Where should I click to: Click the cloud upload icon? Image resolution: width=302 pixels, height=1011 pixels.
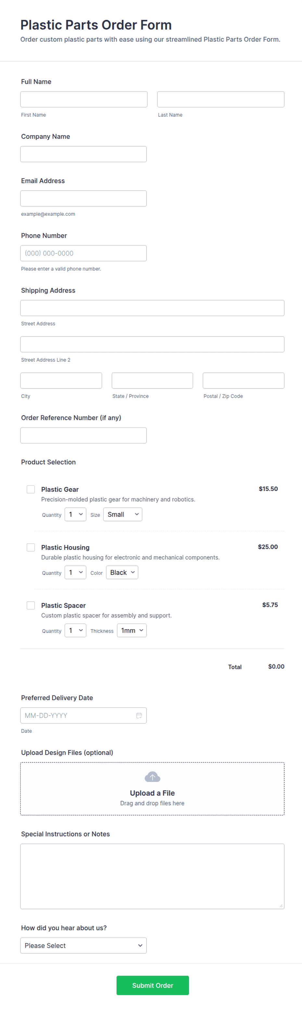point(152,777)
